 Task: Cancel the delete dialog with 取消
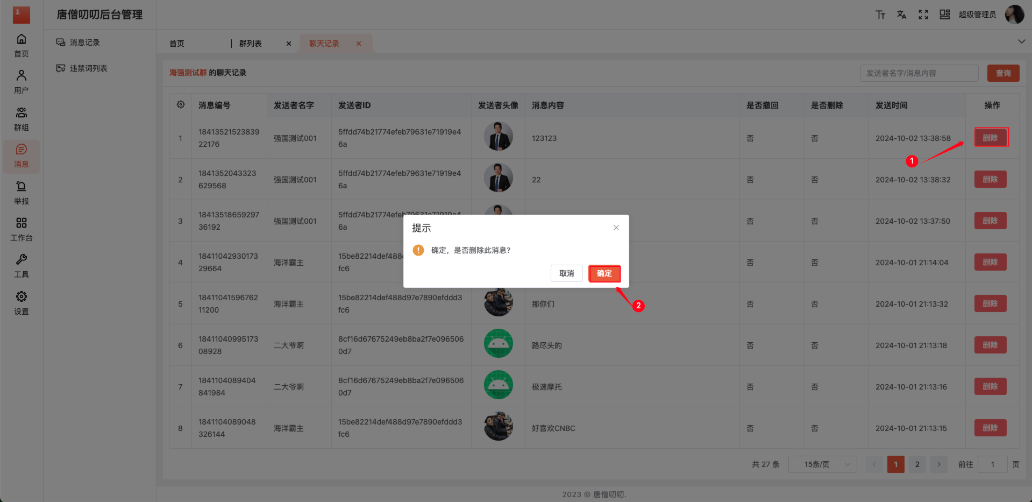coord(566,273)
